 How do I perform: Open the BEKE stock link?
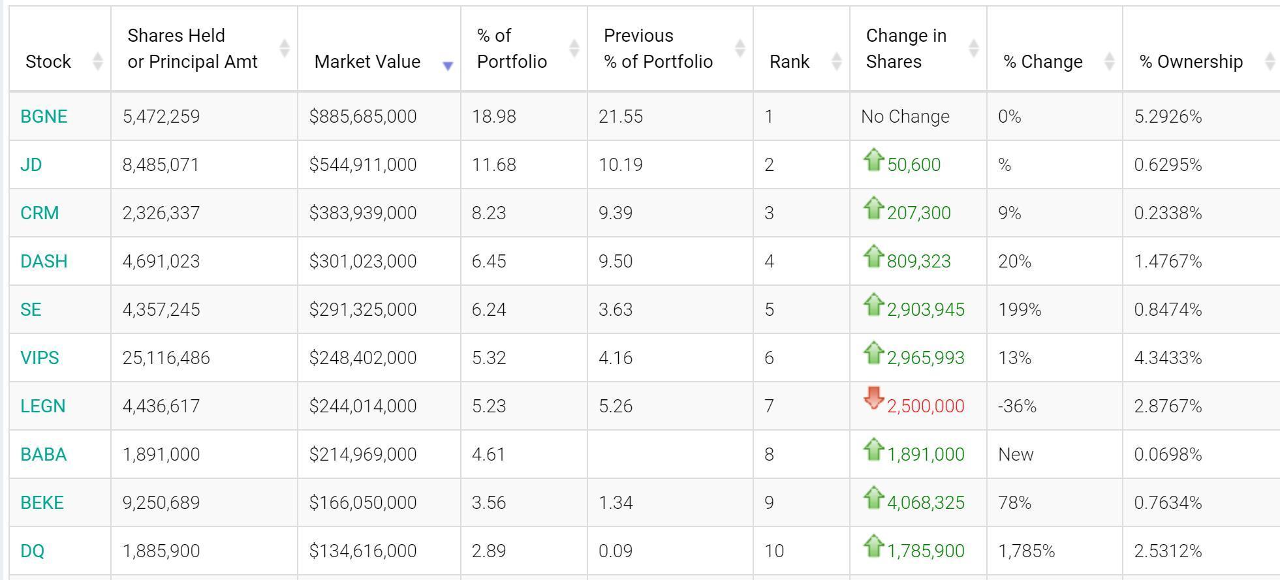point(42,502)
